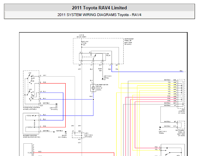This screenshot has height=156, width=202.
Task: Click the 'J/B 3' junction block label
Action: [86, 133]
